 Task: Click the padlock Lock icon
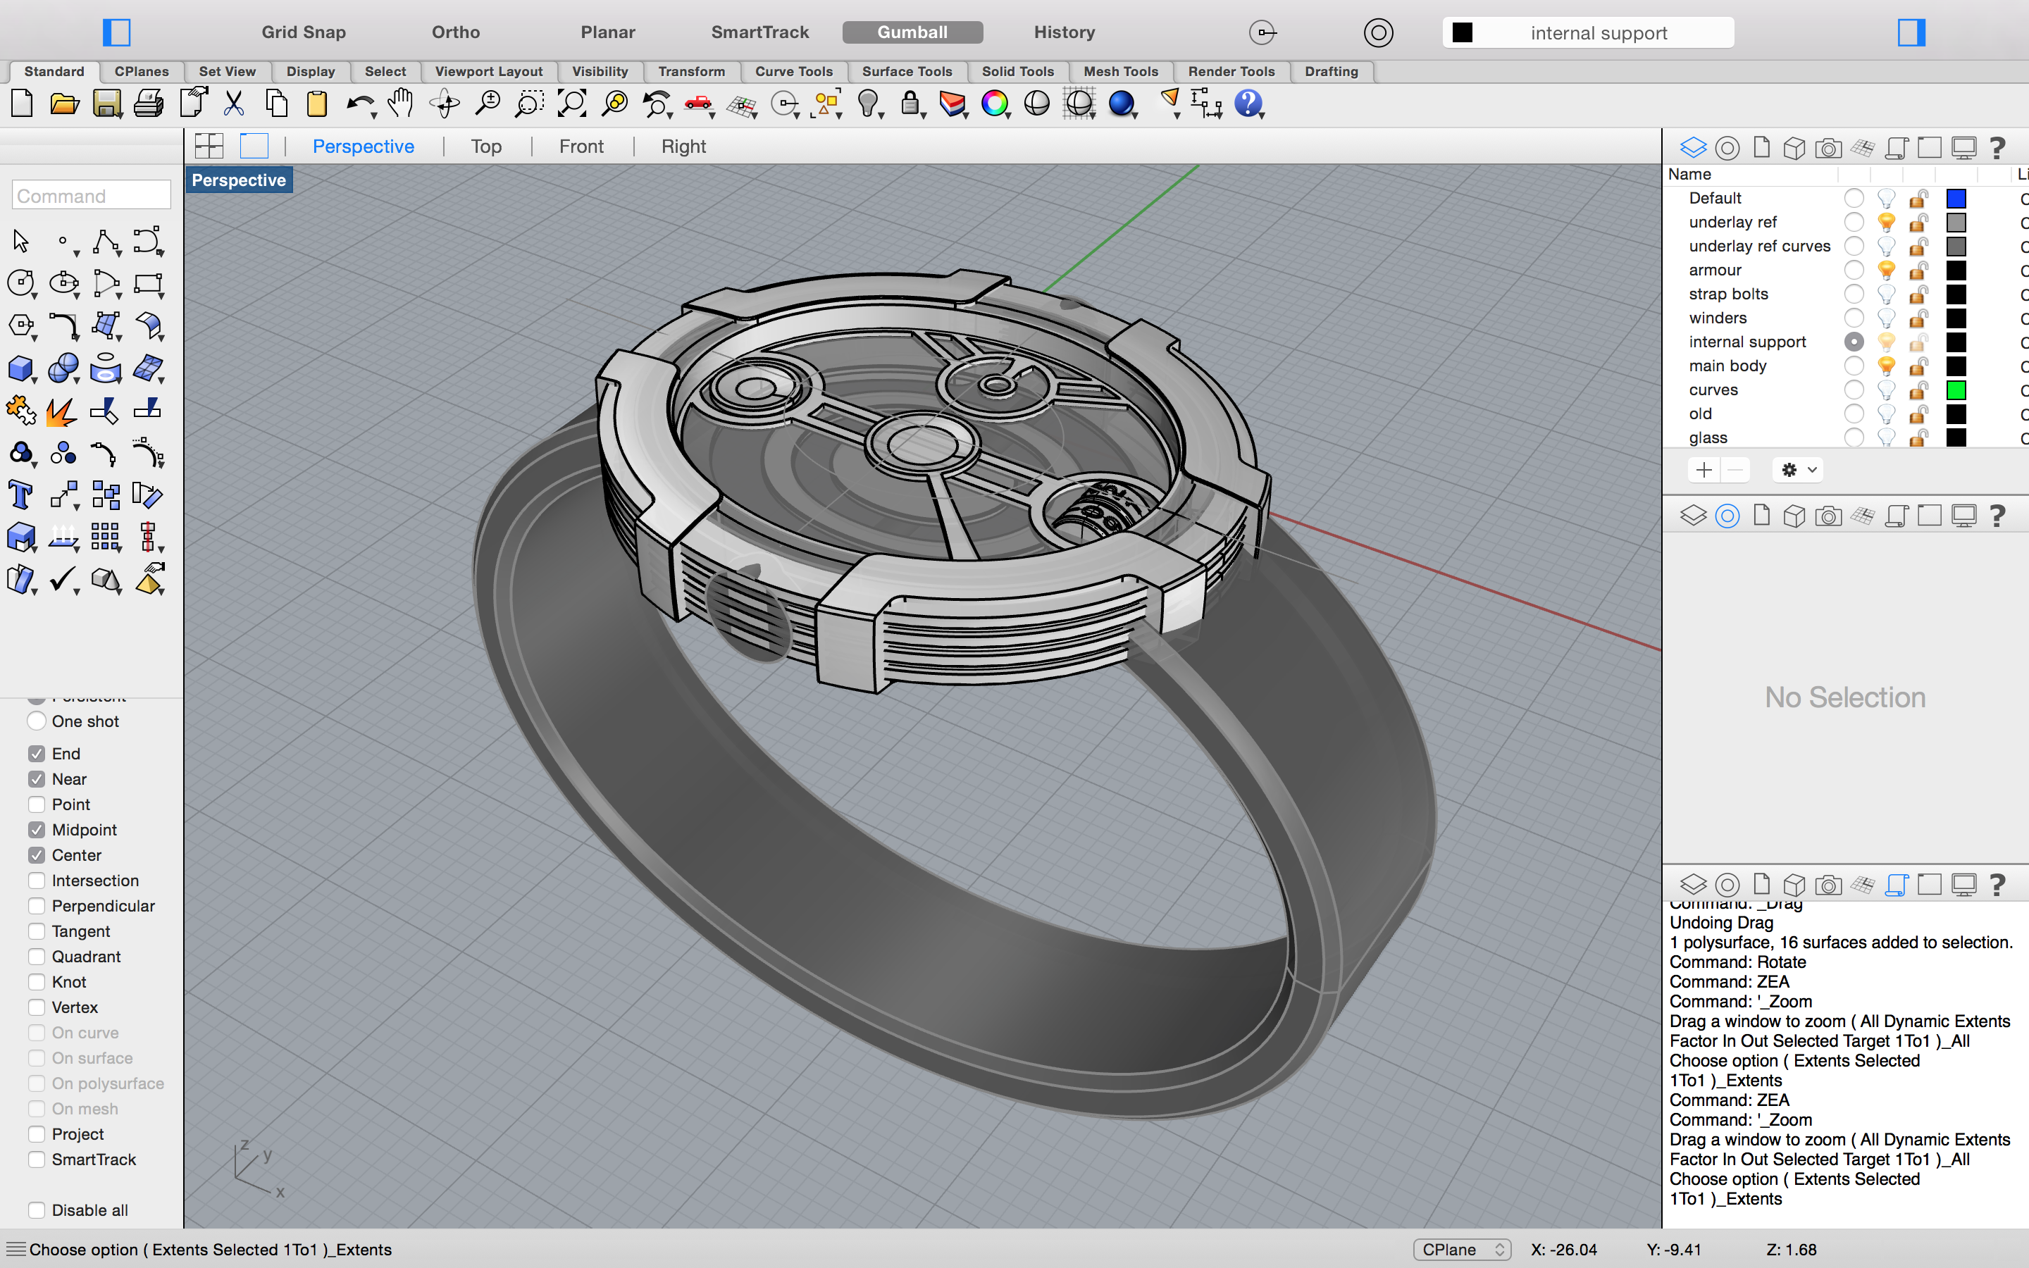point(910,104)
